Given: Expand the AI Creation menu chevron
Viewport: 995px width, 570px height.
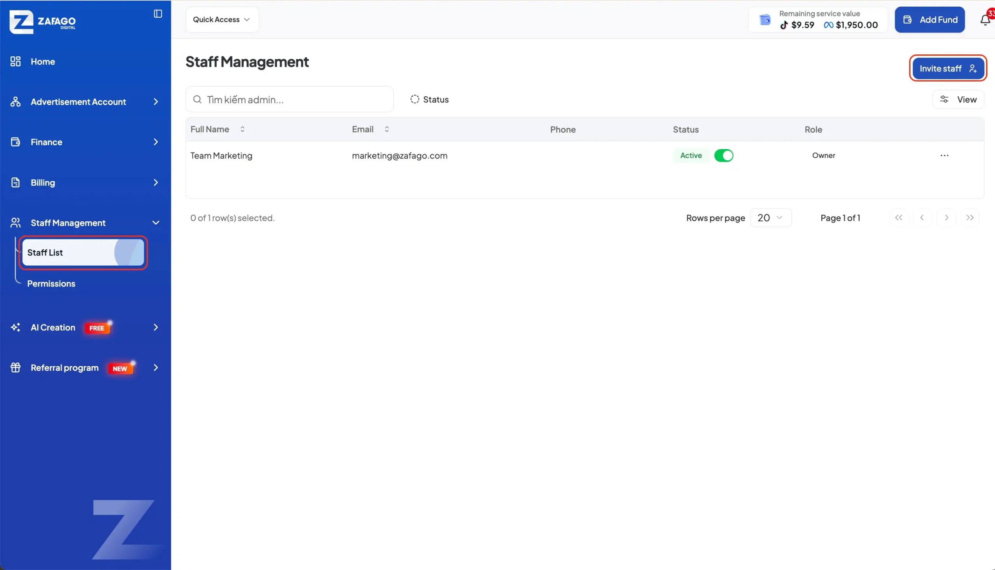Looking at the screenshot, I should coord(155,327).
